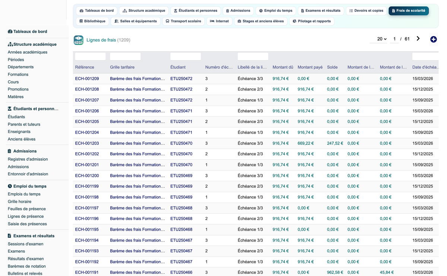The width and height of the screenshot is (447, 276).
Task: Click Examens et résultats sidebar document icon
Action: [x=10, y=236]
